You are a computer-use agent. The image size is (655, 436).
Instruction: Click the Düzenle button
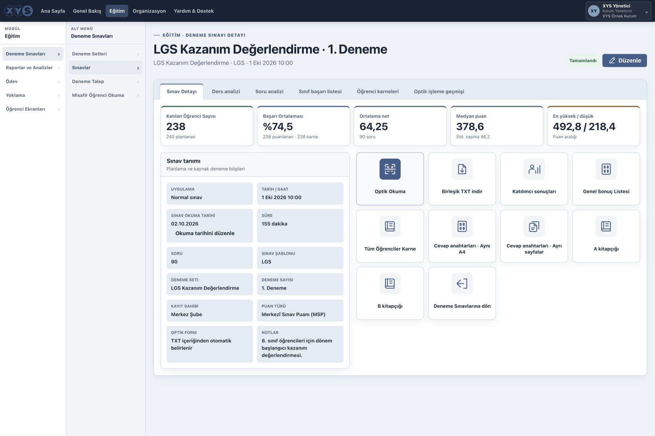pos(624,60)
